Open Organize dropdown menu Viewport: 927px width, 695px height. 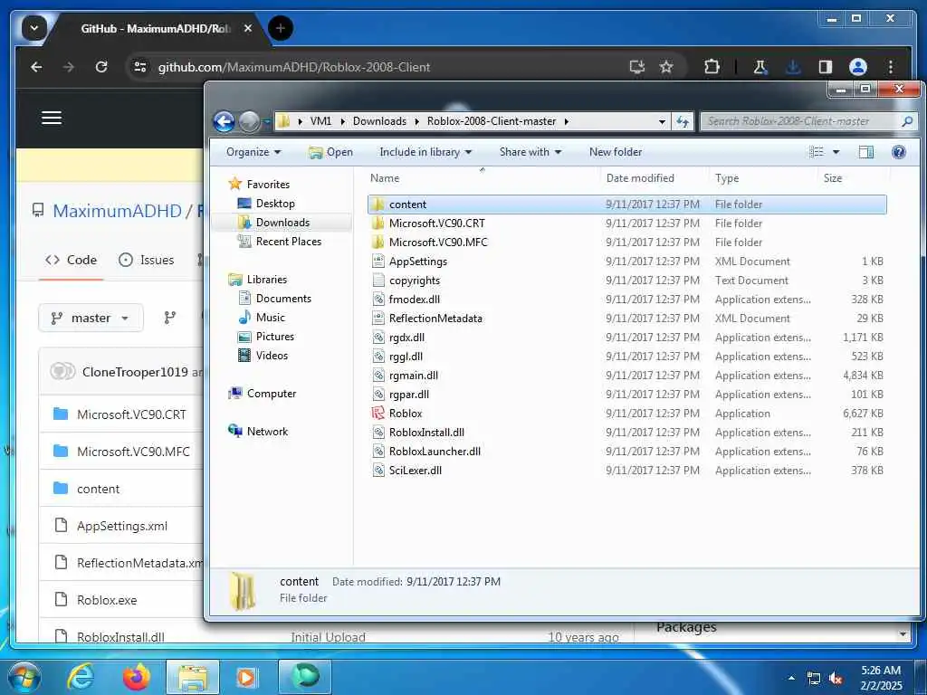pyautogui.click(x=253, y=152)
